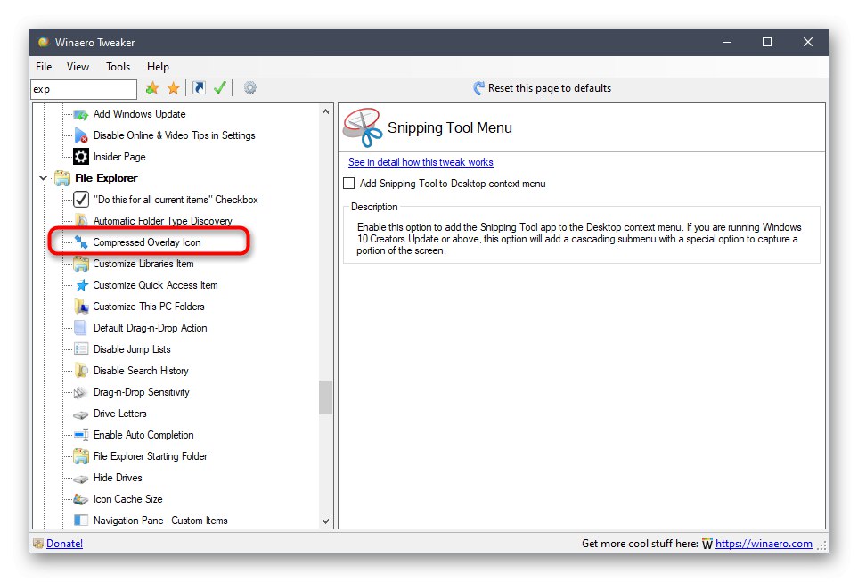Click the settings gear toolbar icon
This screenshot has height=582, width=858.
pos(250,87)
